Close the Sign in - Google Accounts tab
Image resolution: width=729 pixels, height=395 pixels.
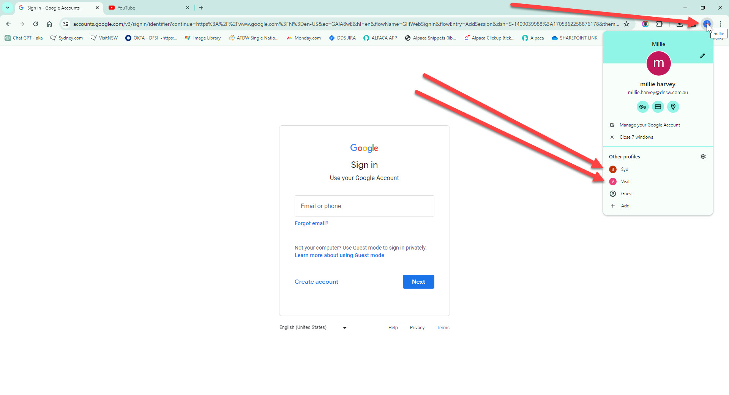(x=97, y=8)
